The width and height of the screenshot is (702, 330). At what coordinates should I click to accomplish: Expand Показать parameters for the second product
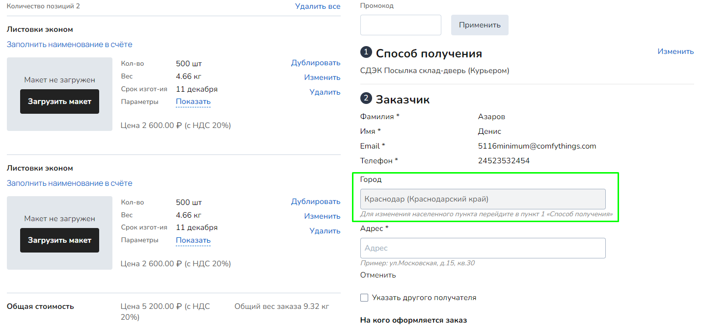pyautogui.click(x=193, y=240)
